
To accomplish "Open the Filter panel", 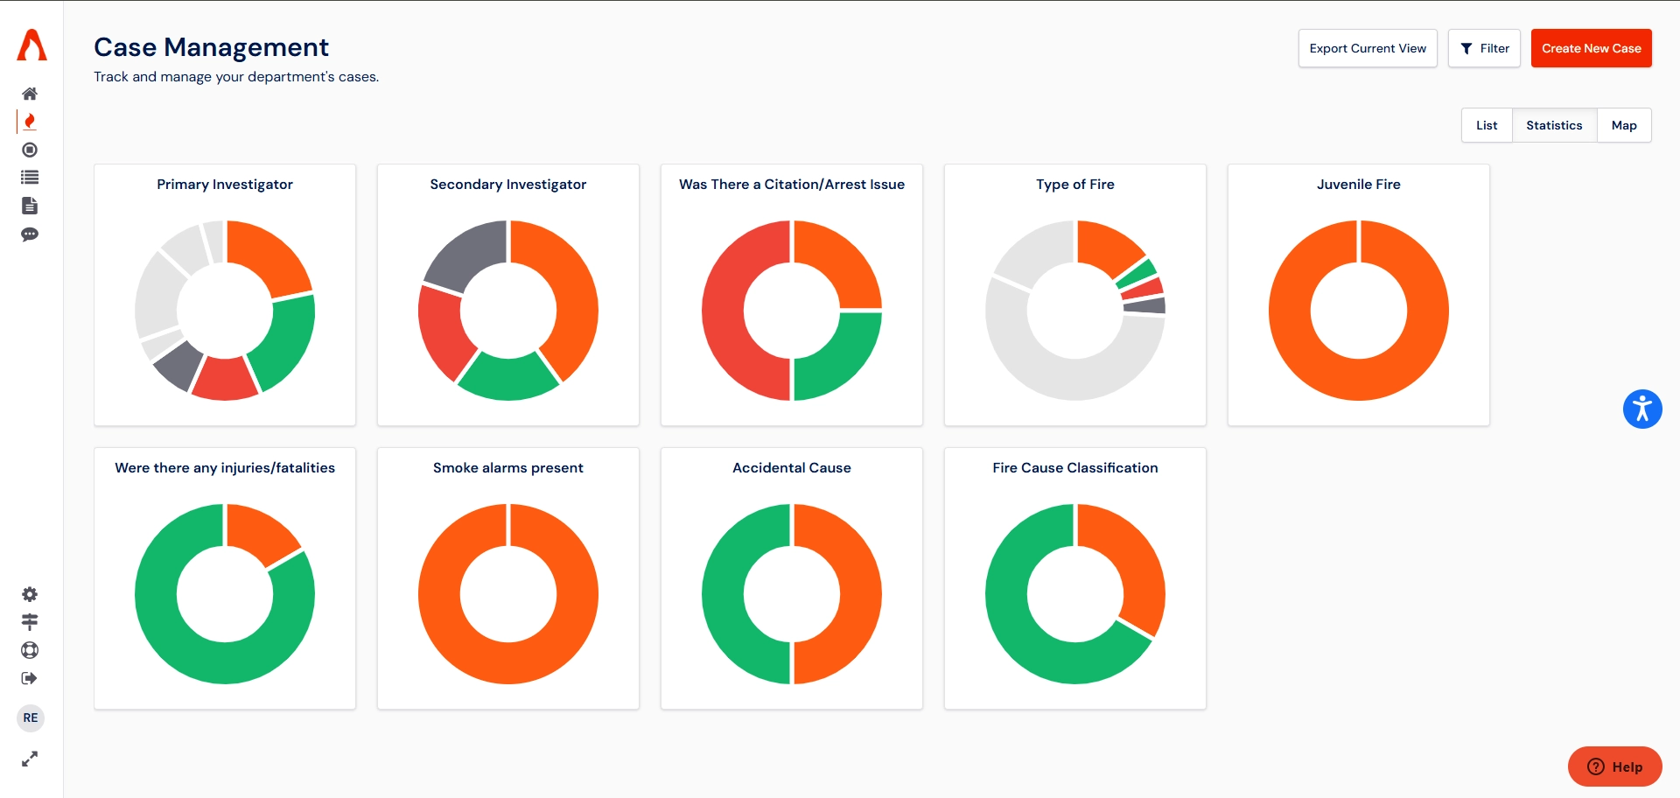I will [1484, 48].
